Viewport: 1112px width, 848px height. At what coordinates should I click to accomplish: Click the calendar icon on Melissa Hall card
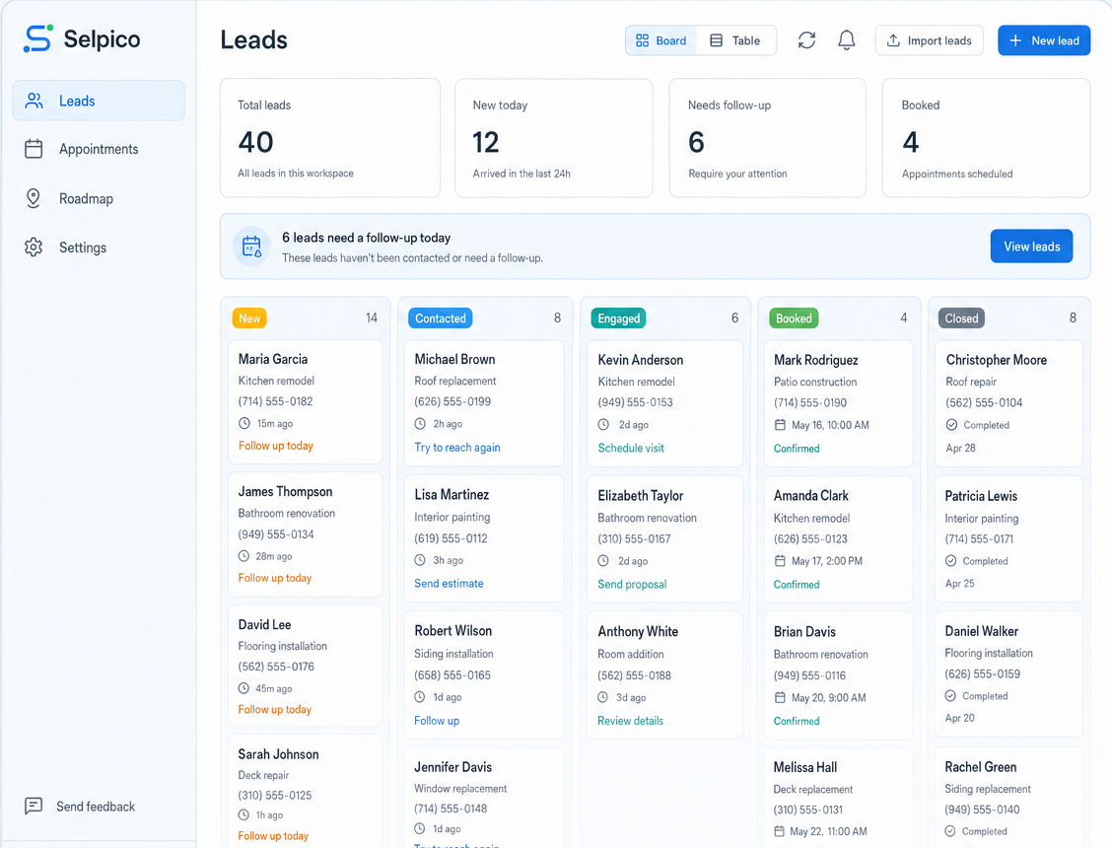tap(779, 831)
